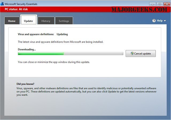Close the Microsoft Security Essentials window
Screen dimensions: 171x120
[167, 4]
